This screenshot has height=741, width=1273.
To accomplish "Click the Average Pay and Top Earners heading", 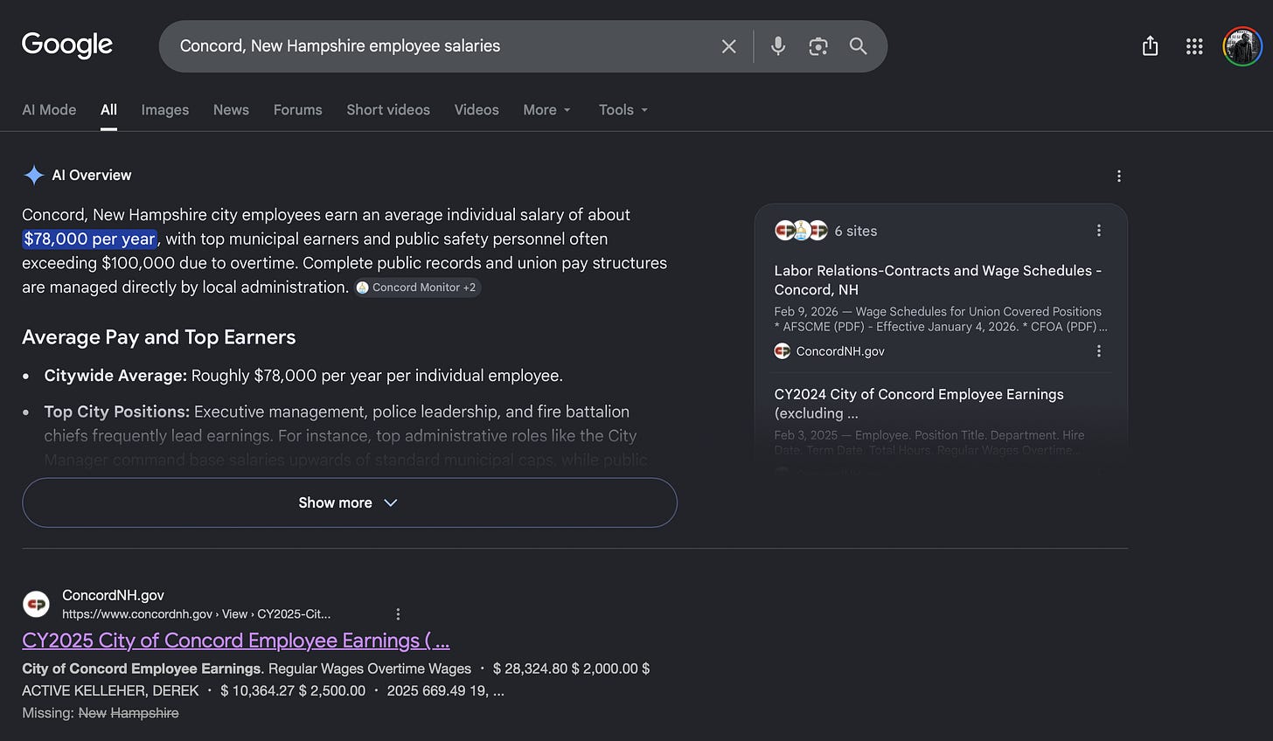I will coord(158,337).
